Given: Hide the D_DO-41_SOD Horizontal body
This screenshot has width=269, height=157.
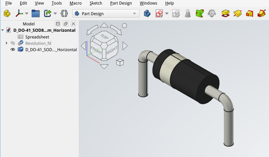Looking at the screenshot, I should (x=13, y=49).
